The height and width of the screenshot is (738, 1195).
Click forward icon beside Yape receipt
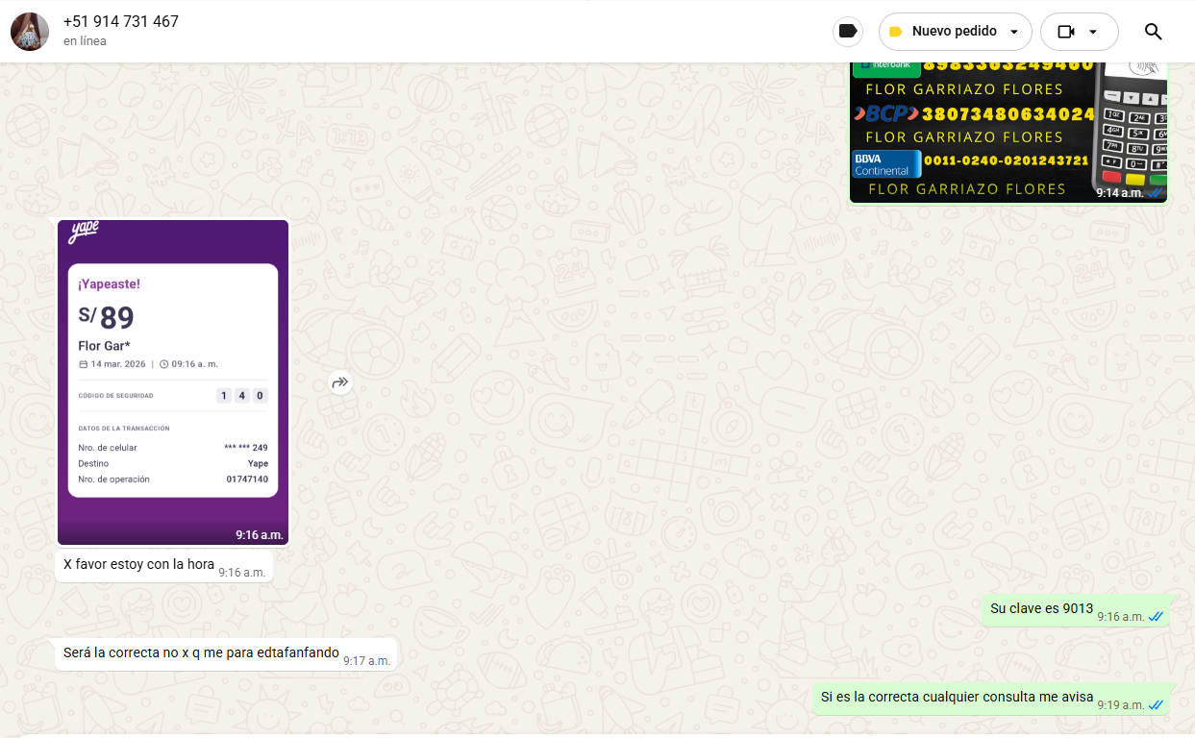pos(339,382)
